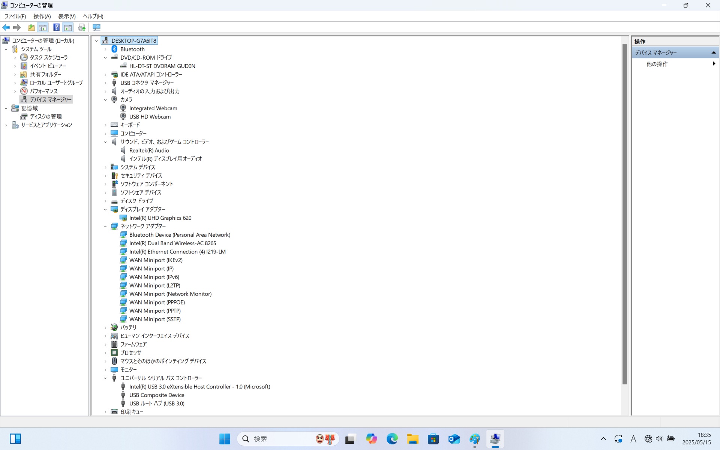Collapse the ネットワーク アダプター category

105,226
